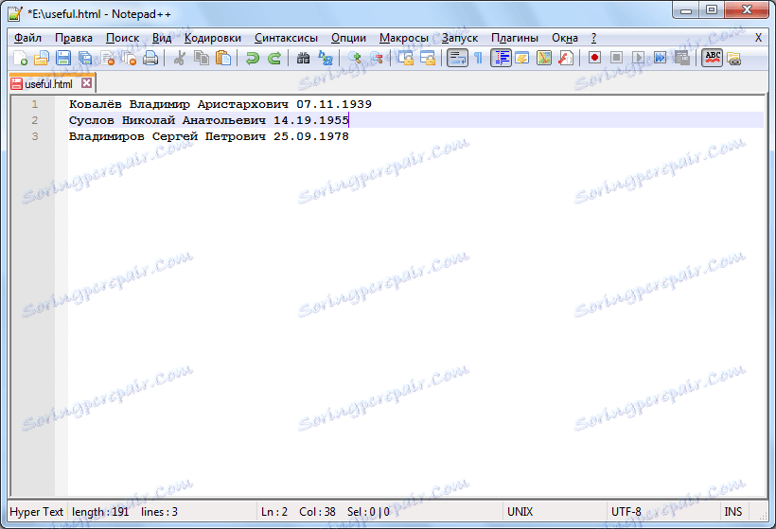Open the Replace dialog icon
This screenshot has width=776, height=529.
(x=326, y=59)
